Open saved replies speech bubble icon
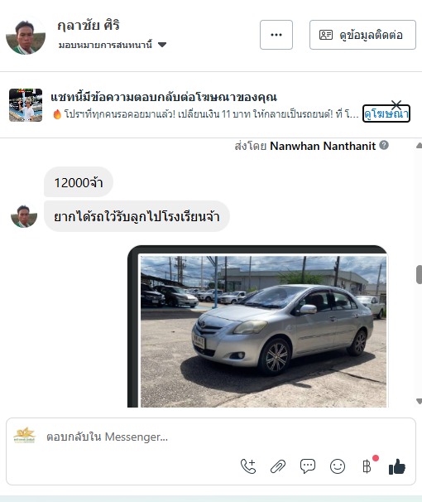 point(308,466)
